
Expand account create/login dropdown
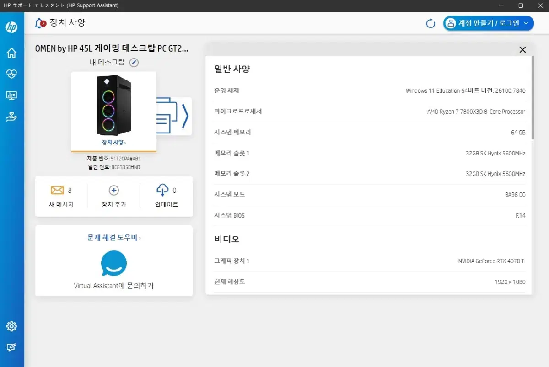(488, 23)
